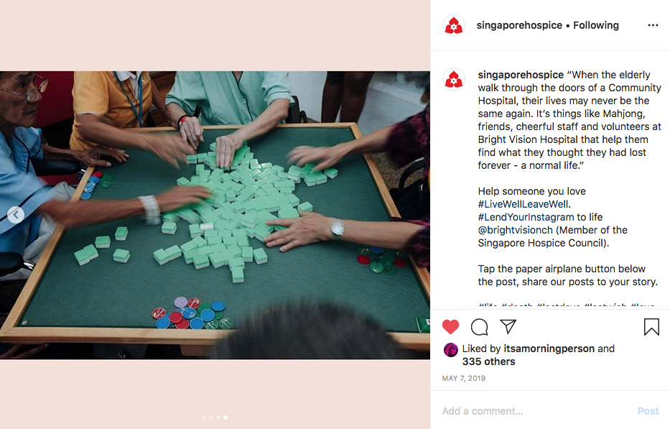Click the singaporehospice header profile picture

454,25
